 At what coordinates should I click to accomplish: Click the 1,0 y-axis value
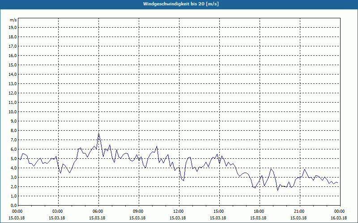click(14, 196)
